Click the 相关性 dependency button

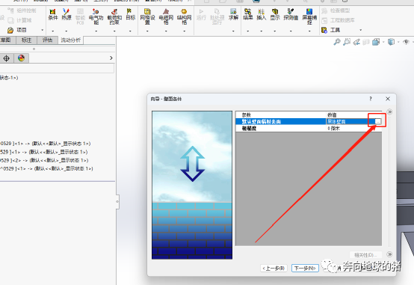(x=365, y=255)
